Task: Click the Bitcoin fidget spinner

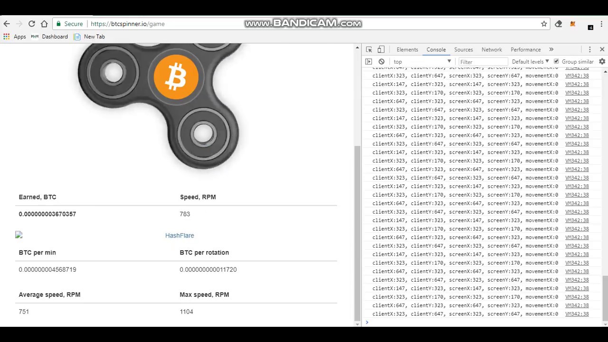Action: 161,106
